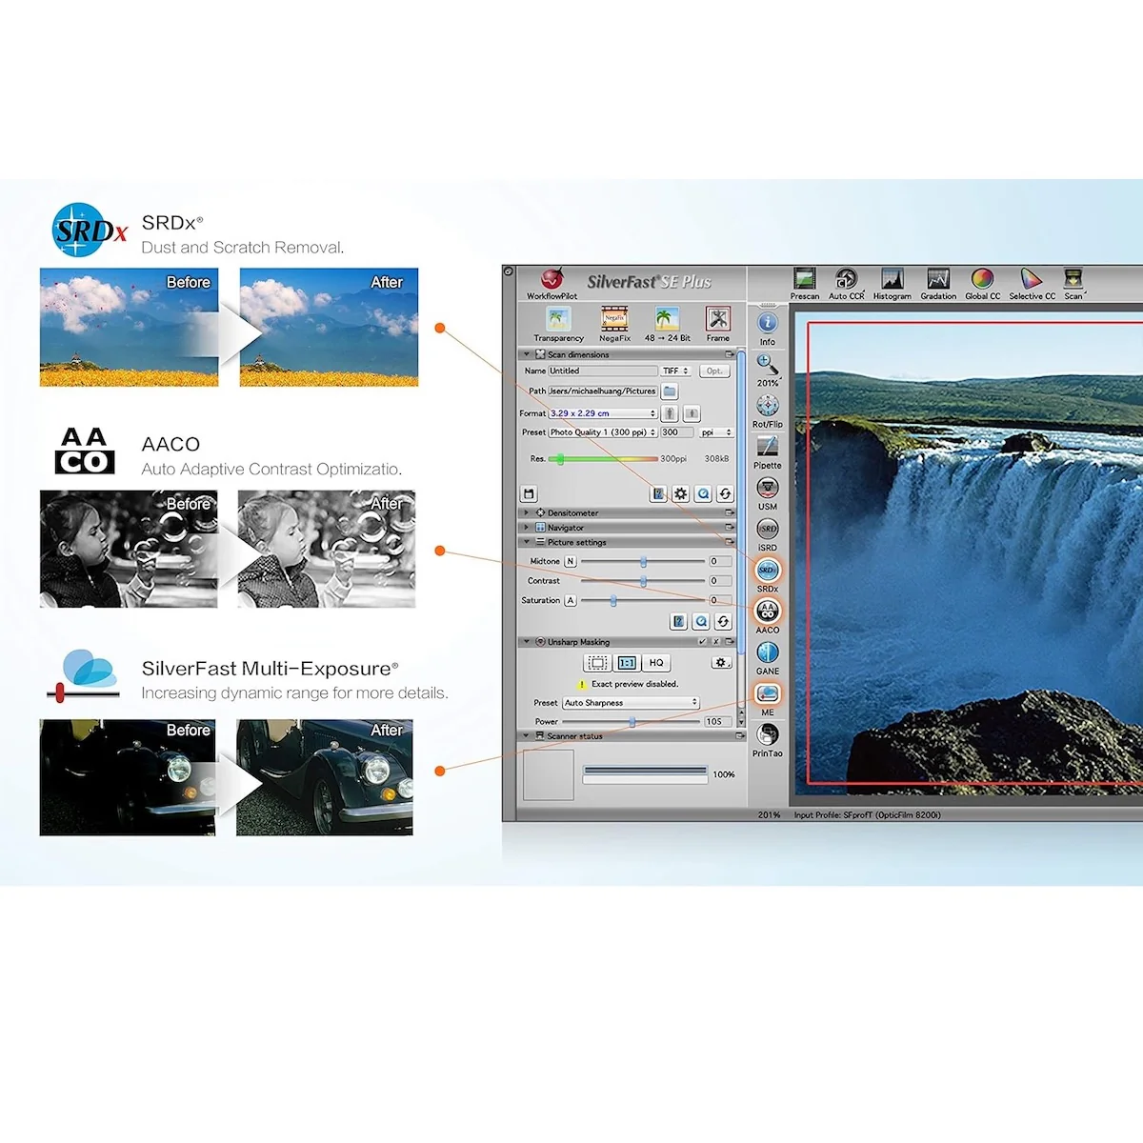Open Global CC color correction
Screen dimensions: 1143x1143
[x=982, y=278]
